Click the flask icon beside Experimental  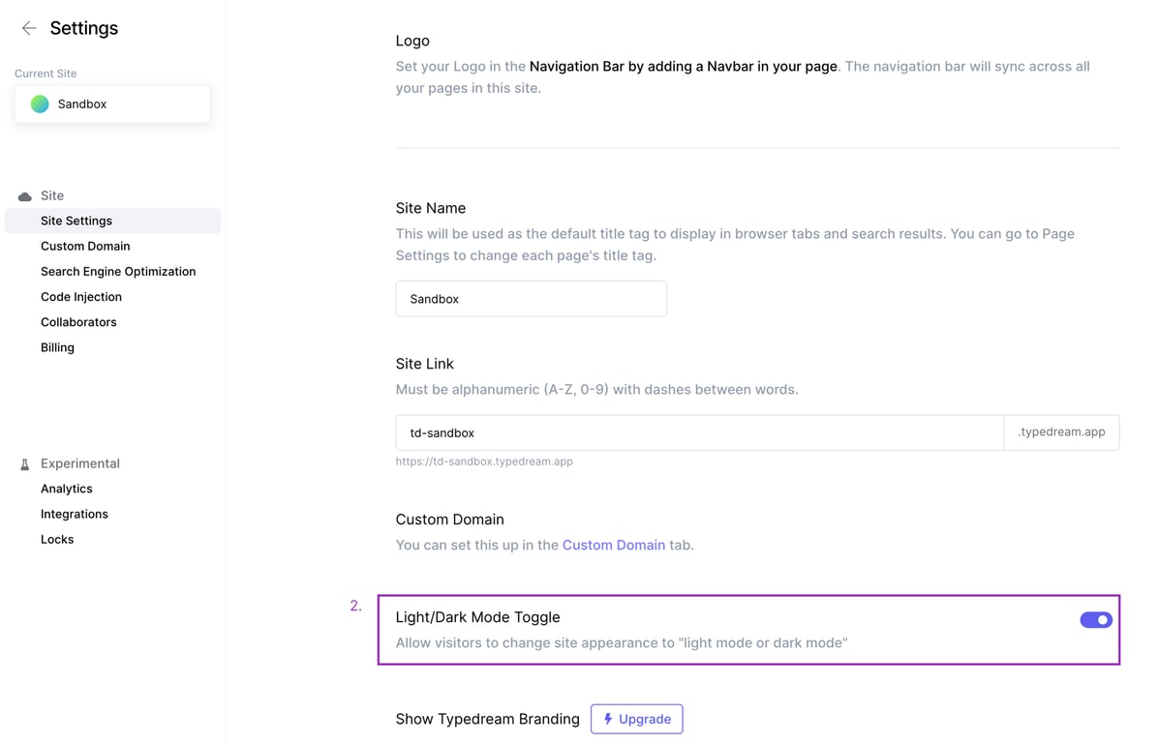tap(25, 464)
